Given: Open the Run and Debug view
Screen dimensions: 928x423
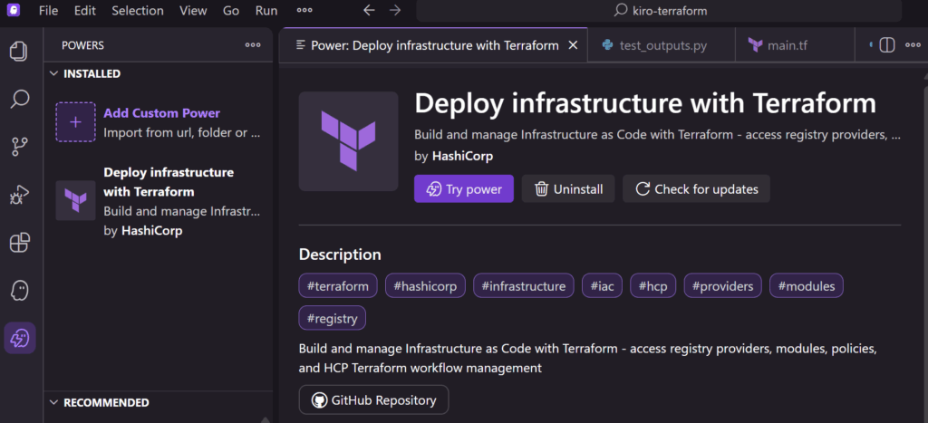Looking at the screenshot, I should click(x=19, y=195).
